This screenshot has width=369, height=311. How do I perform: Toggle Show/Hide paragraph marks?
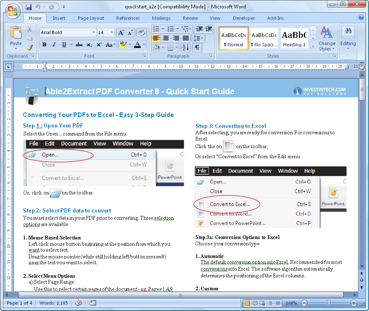pyautogui.click(x=197, y=48)
